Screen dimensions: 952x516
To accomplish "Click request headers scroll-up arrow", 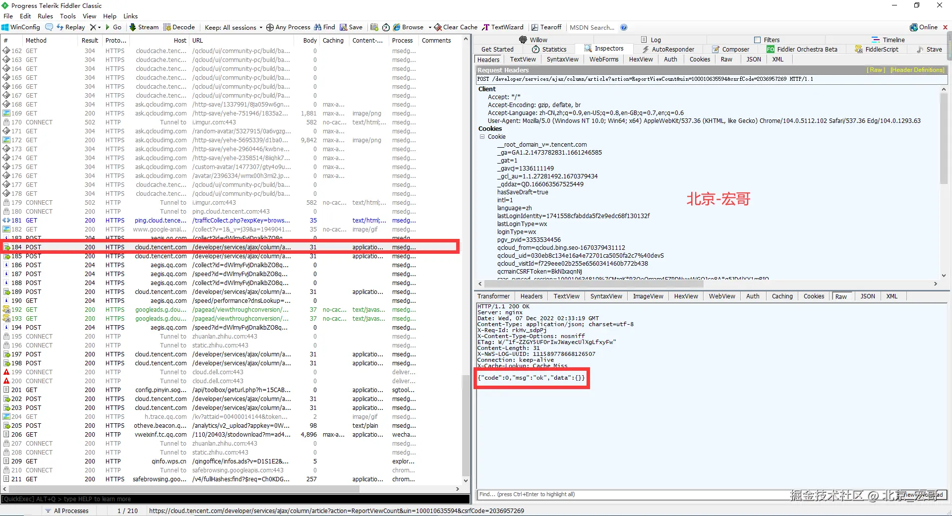I will 944,89.
